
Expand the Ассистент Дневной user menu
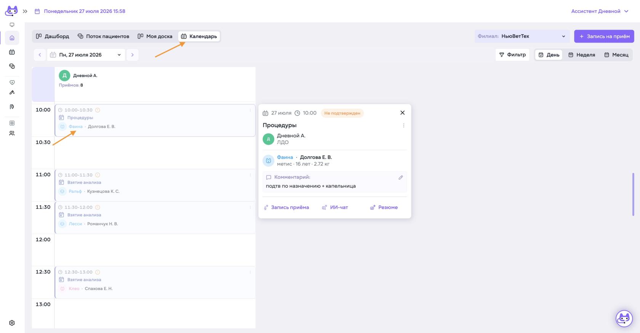coord(600,11)
